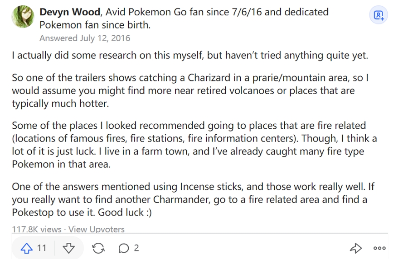Click the share arrow icon
Viewport: 408px width, 259px height.
(x=356, y=248)
